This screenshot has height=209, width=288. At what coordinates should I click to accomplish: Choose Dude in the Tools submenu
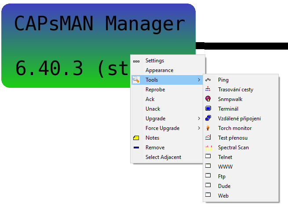(241, 186)
